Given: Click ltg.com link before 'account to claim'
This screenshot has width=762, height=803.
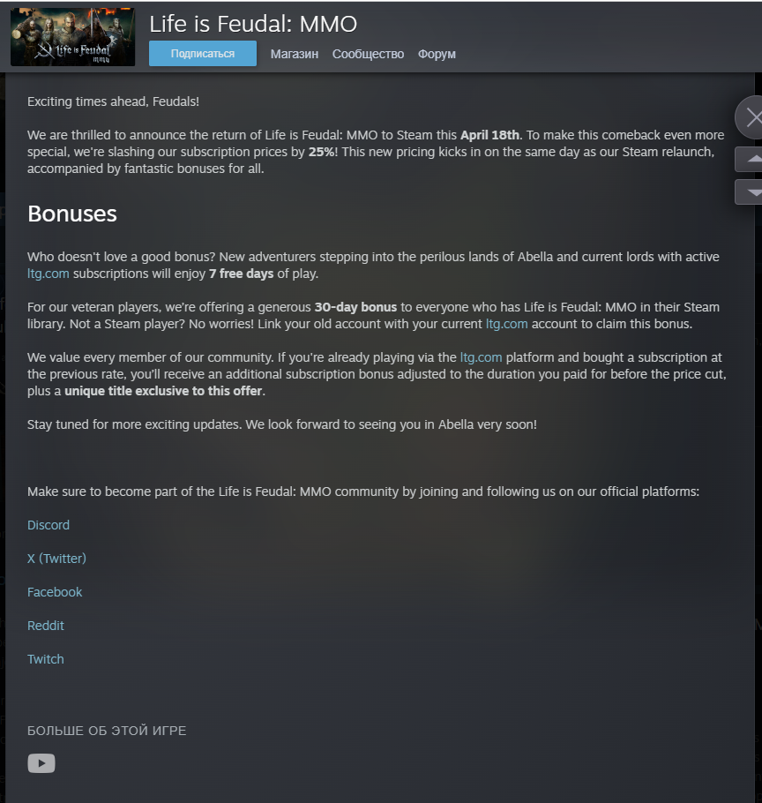Looking at the screenshot, I should tap(506, 324).
